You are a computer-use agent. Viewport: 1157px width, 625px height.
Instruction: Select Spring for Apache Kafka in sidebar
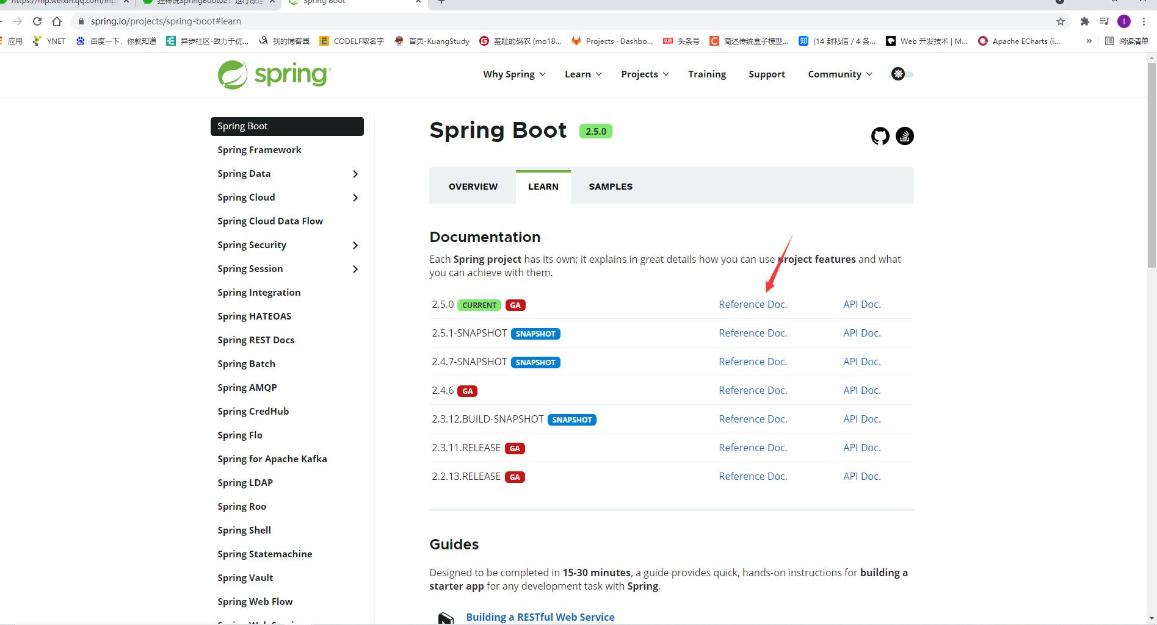272,459
